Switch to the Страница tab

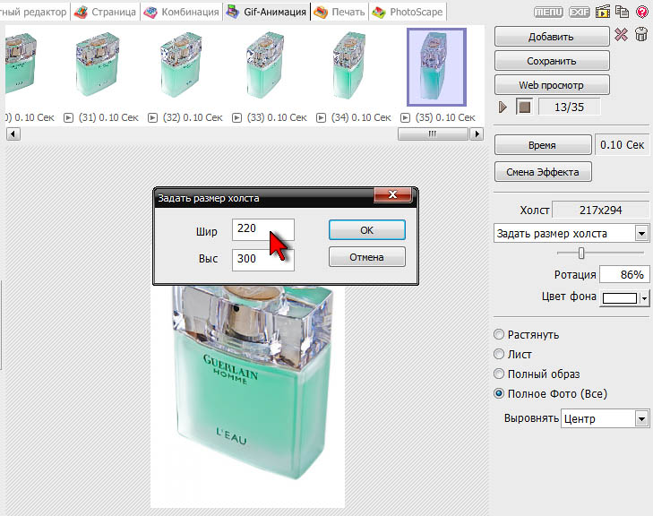coord(106,12)
